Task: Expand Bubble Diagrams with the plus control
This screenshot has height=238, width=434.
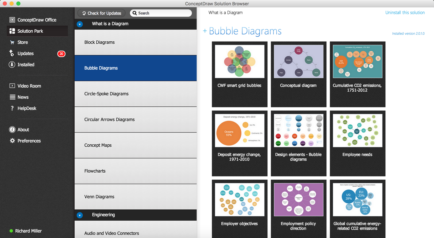Action: [x=205, y=31]
